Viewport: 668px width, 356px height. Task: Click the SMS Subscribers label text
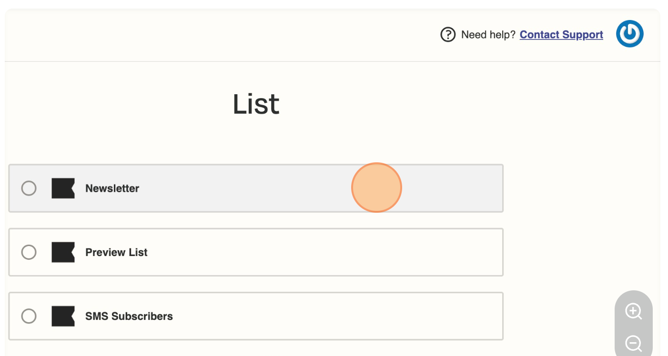pyautogui.click(x=129, y=316)
